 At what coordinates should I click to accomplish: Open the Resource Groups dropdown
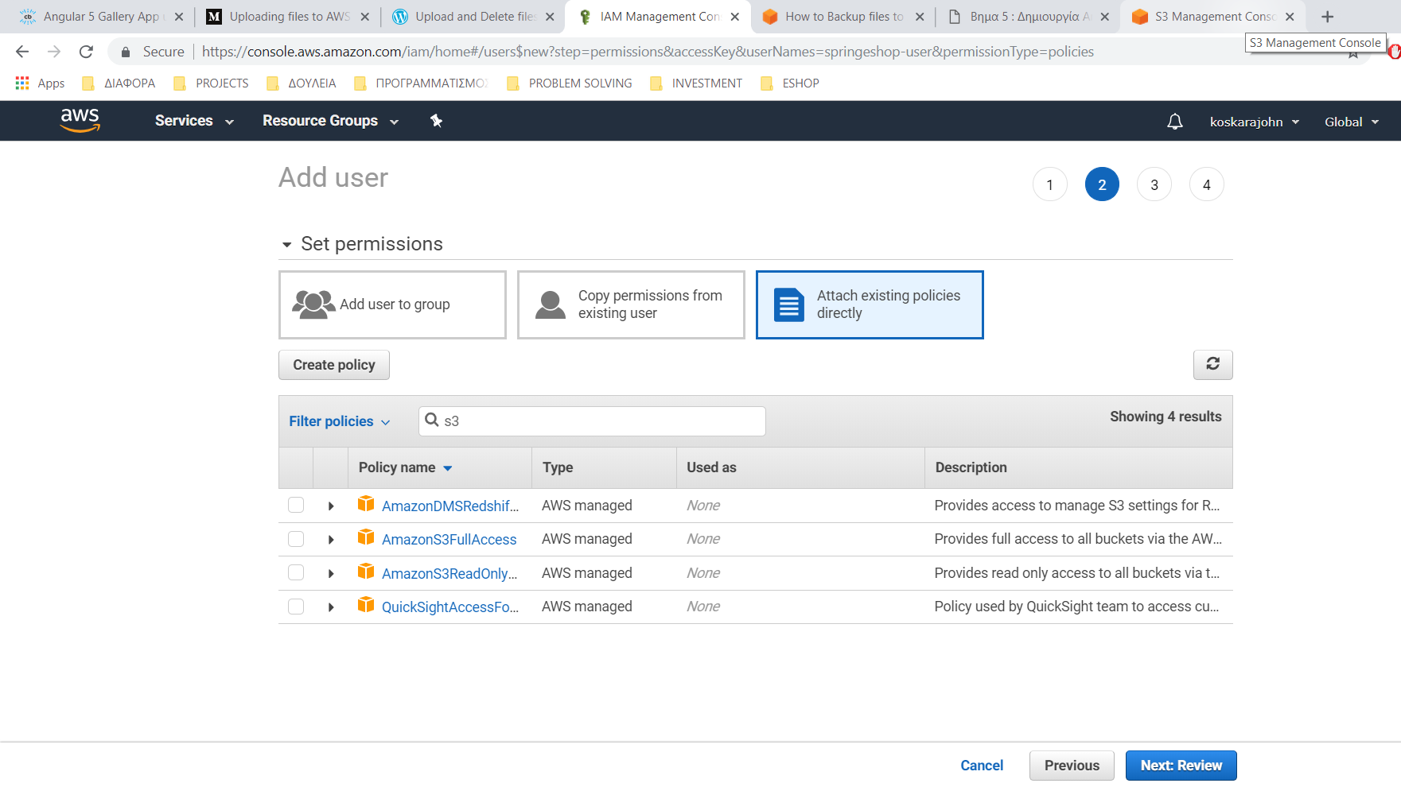[330, 121]
